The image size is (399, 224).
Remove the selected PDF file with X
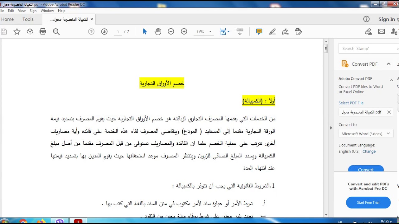click(389, 112)
